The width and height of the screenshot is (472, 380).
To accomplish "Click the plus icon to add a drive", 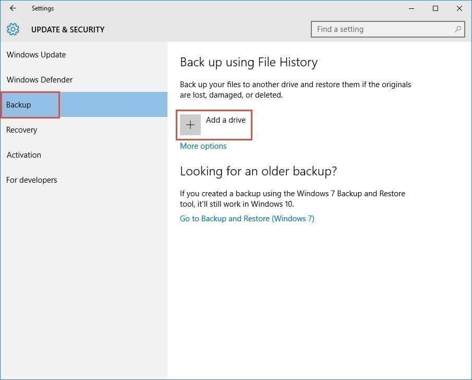I will click(x=190, y=125).
